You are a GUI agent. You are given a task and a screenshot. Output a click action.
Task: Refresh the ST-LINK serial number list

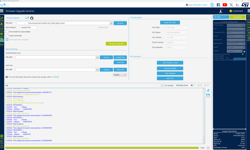click(244, 25)
